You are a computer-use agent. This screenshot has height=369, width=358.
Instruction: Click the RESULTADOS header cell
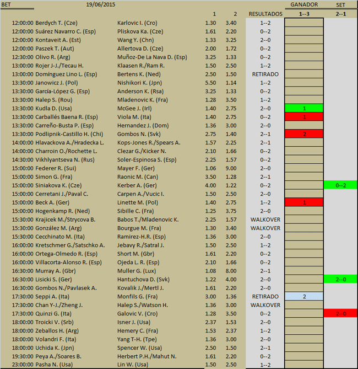265,14
